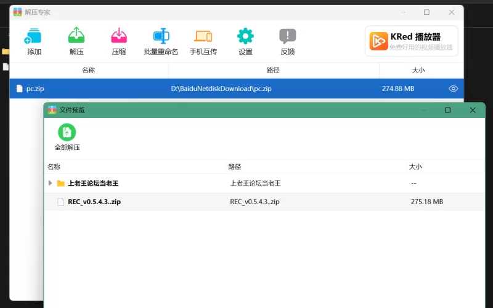Click 全部解压 extract all button

(67, 137)
